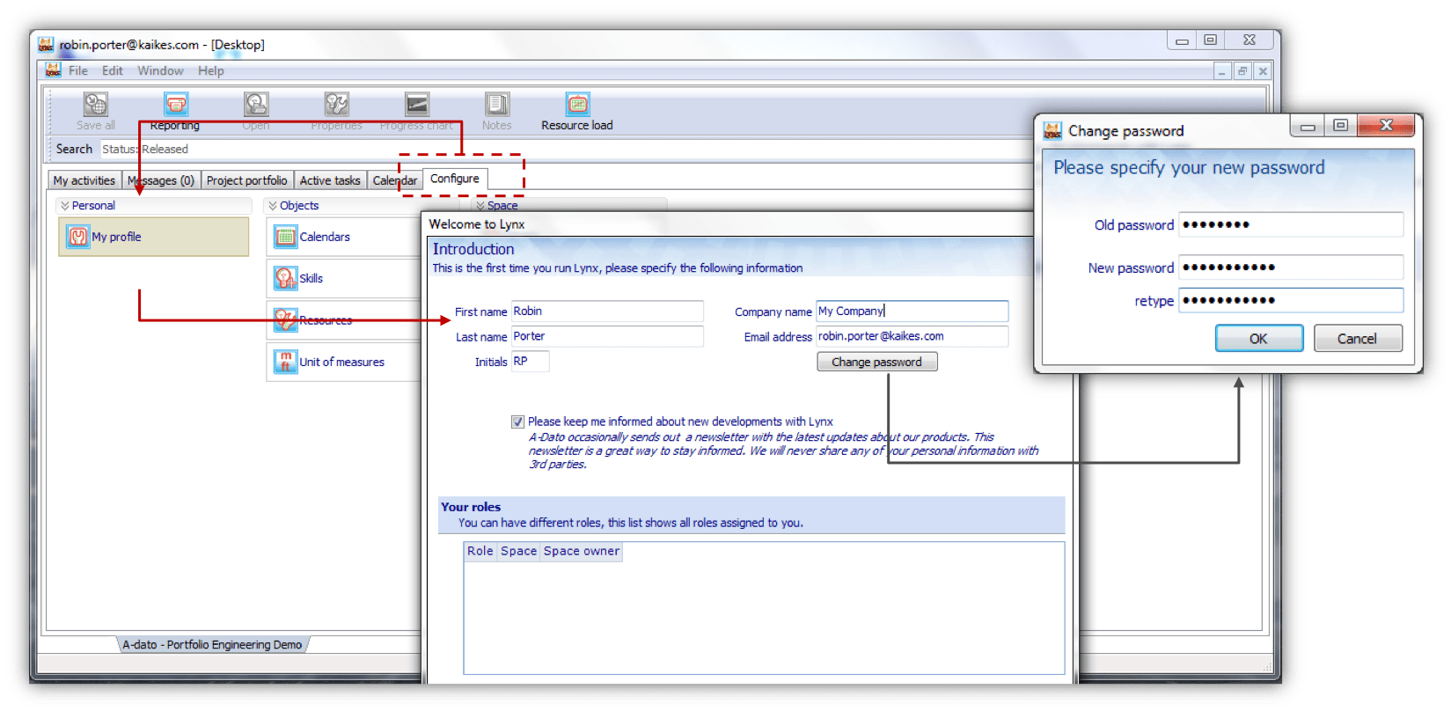The width and height of the screenshot is (1451, 711).
Task: Click the Change password button
Action: (x=876, y=362)
